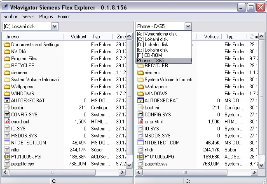Select System Volume Informati... in right pane
The image size is (267, 184).
tap(170, 80)
